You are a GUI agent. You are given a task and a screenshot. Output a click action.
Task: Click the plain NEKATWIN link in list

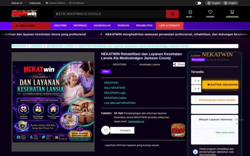(111, 83)
